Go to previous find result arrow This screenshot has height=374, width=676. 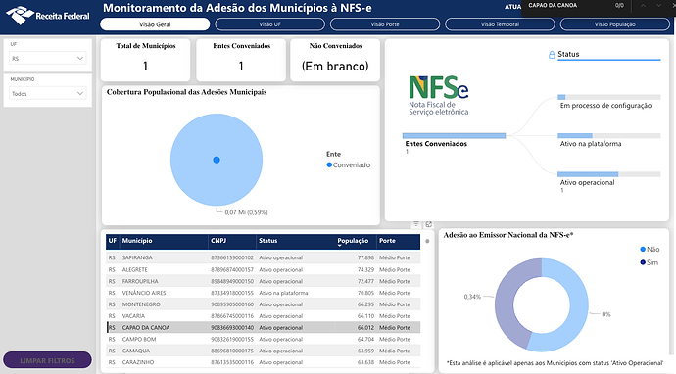click(x=643, y=6)
